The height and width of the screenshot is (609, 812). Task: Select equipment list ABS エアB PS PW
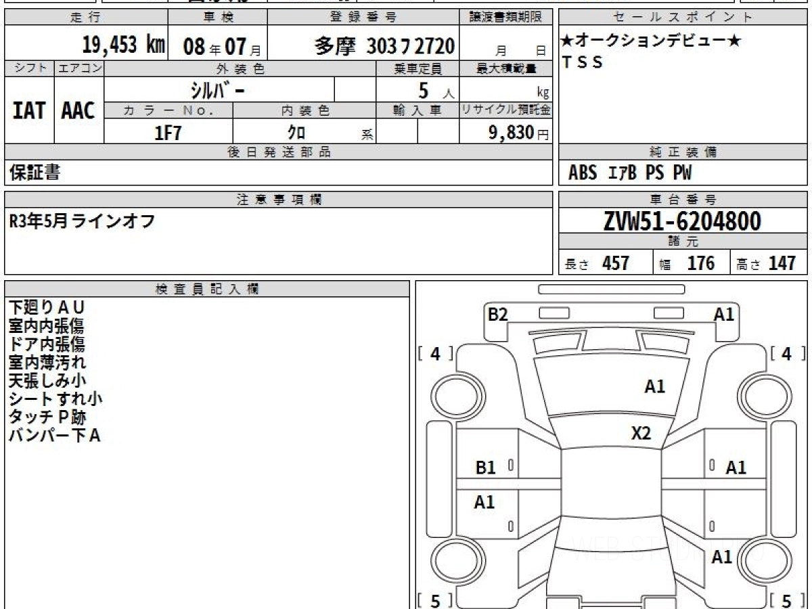[630, 173]
